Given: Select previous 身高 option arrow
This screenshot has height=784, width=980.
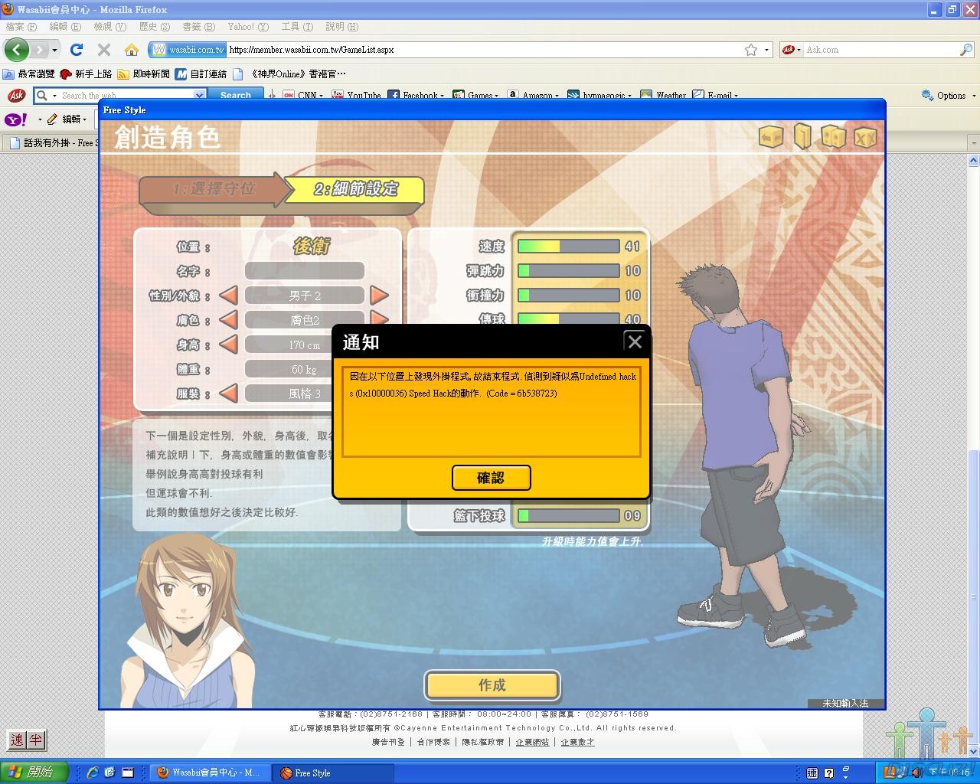Looking at the screenshot, I should (x=228, y=345).
